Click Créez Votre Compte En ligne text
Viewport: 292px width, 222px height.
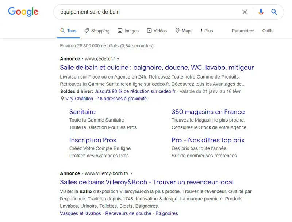pos(100,149)
